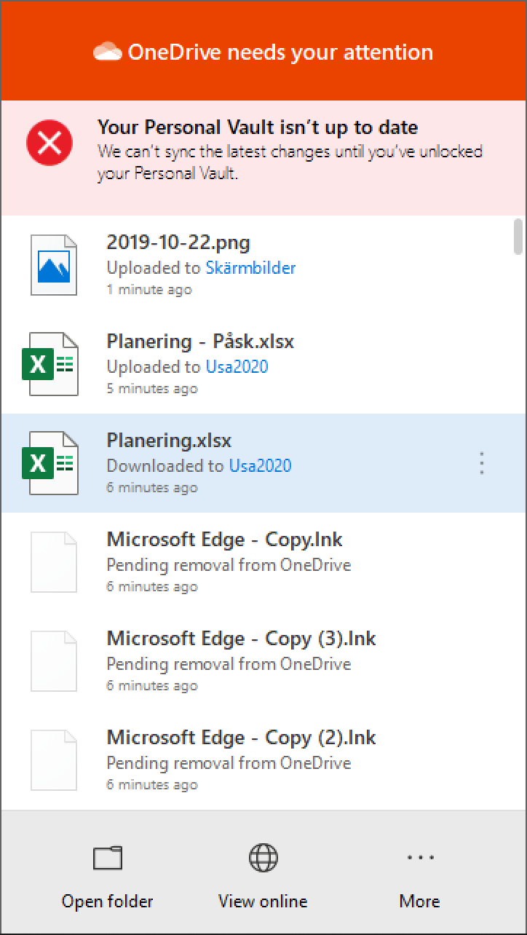Click the OneDrive cloud logo in header
The height and width of the screenshot is (935, 527).
108,52
